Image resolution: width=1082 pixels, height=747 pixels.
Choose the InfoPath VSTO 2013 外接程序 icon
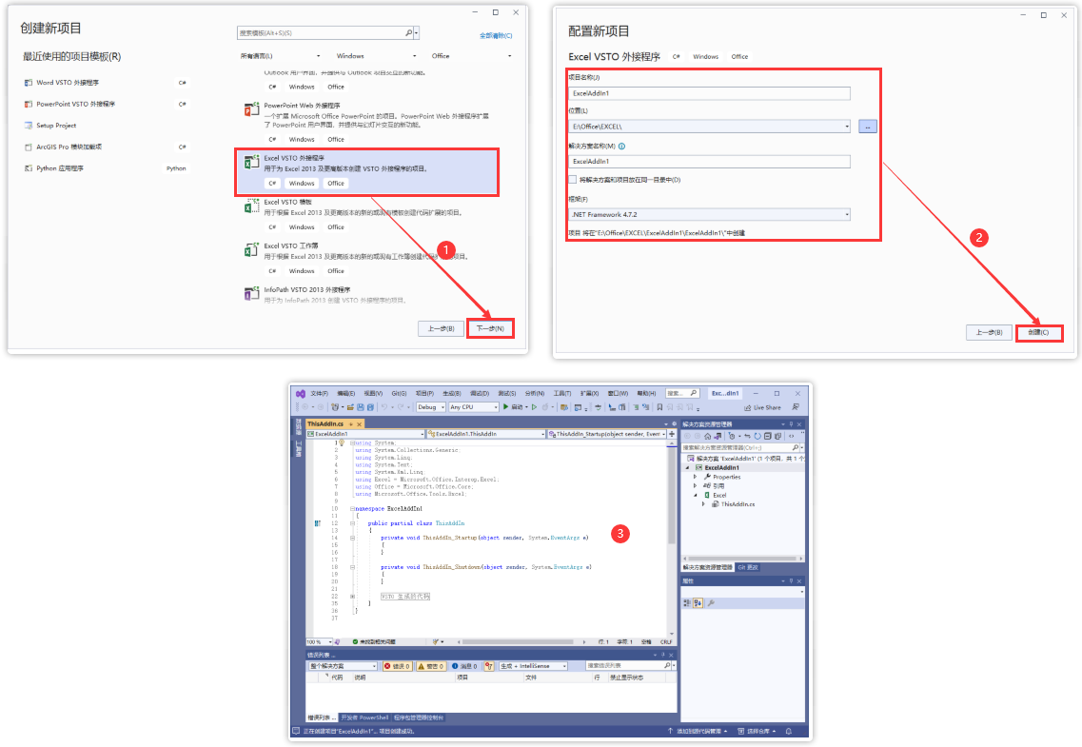(x=251, y=294)
